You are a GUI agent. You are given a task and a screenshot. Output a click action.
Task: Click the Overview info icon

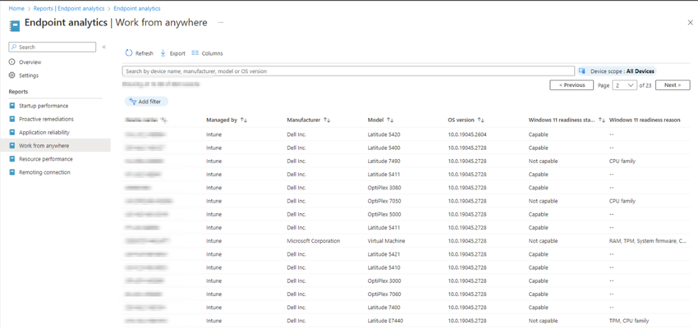[12, 62]
